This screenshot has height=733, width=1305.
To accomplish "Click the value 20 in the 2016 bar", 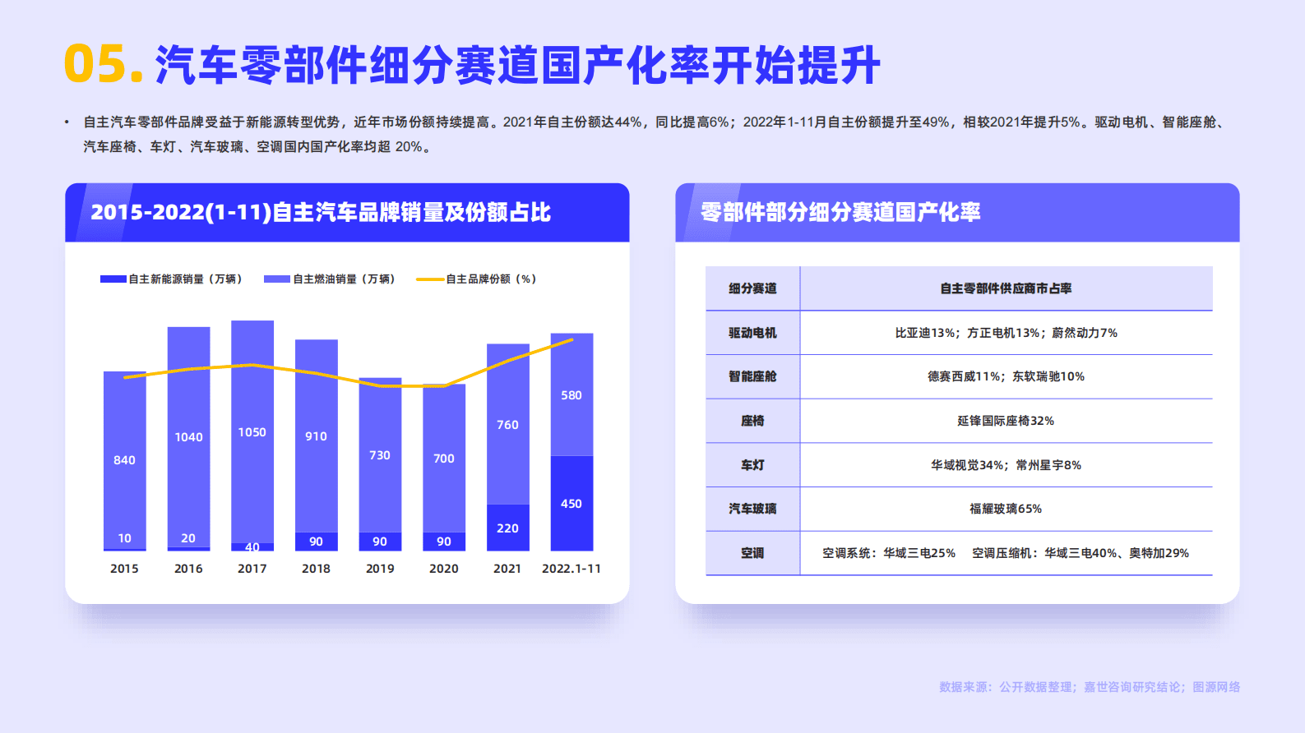I will tap(188, 538).
